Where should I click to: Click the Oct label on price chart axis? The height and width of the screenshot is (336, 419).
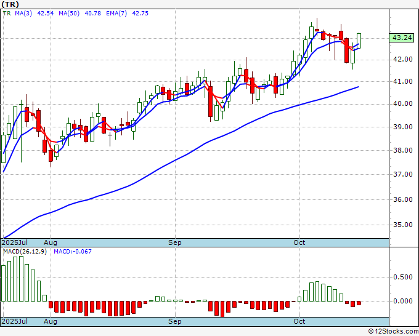coord(299,242)
